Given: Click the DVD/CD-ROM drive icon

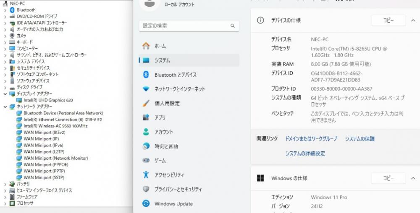Looking at the screenshot, I should tap(12, 16).
